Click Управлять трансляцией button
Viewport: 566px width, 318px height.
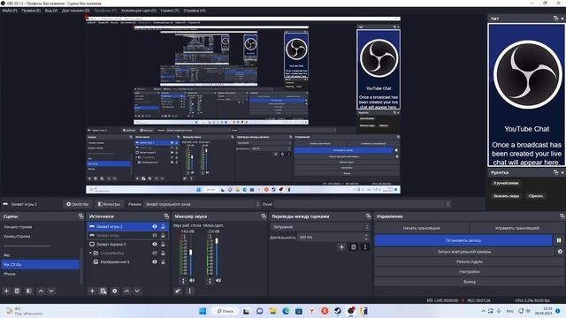click(x=516, y=228)
